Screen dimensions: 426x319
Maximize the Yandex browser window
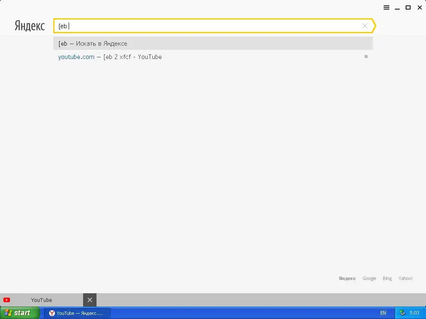pos(408,7)
